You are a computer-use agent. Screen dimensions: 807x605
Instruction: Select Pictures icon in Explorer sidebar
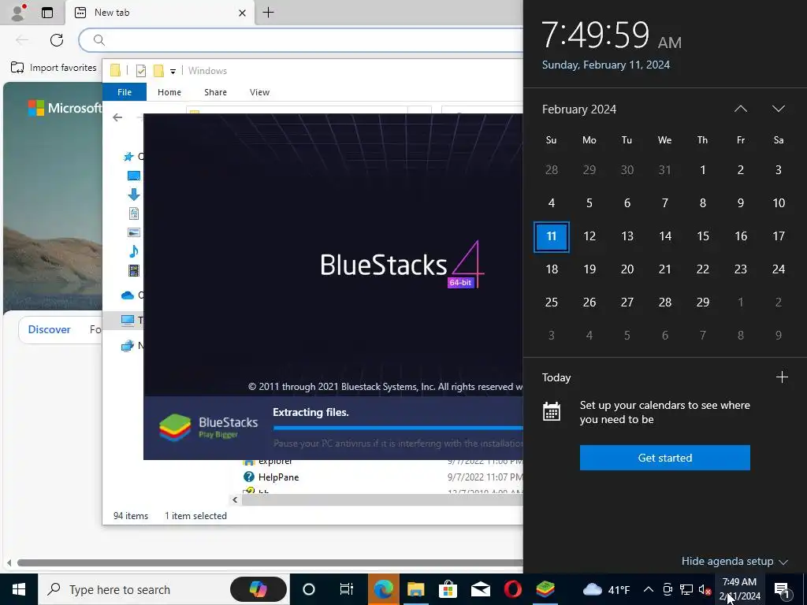(134, 232)
